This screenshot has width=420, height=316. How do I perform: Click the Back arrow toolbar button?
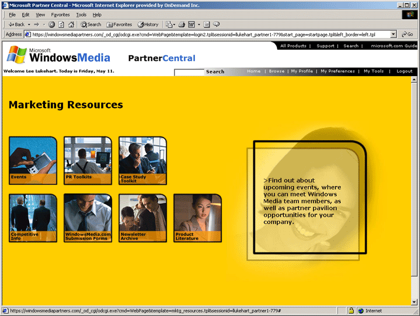[16, 24]
